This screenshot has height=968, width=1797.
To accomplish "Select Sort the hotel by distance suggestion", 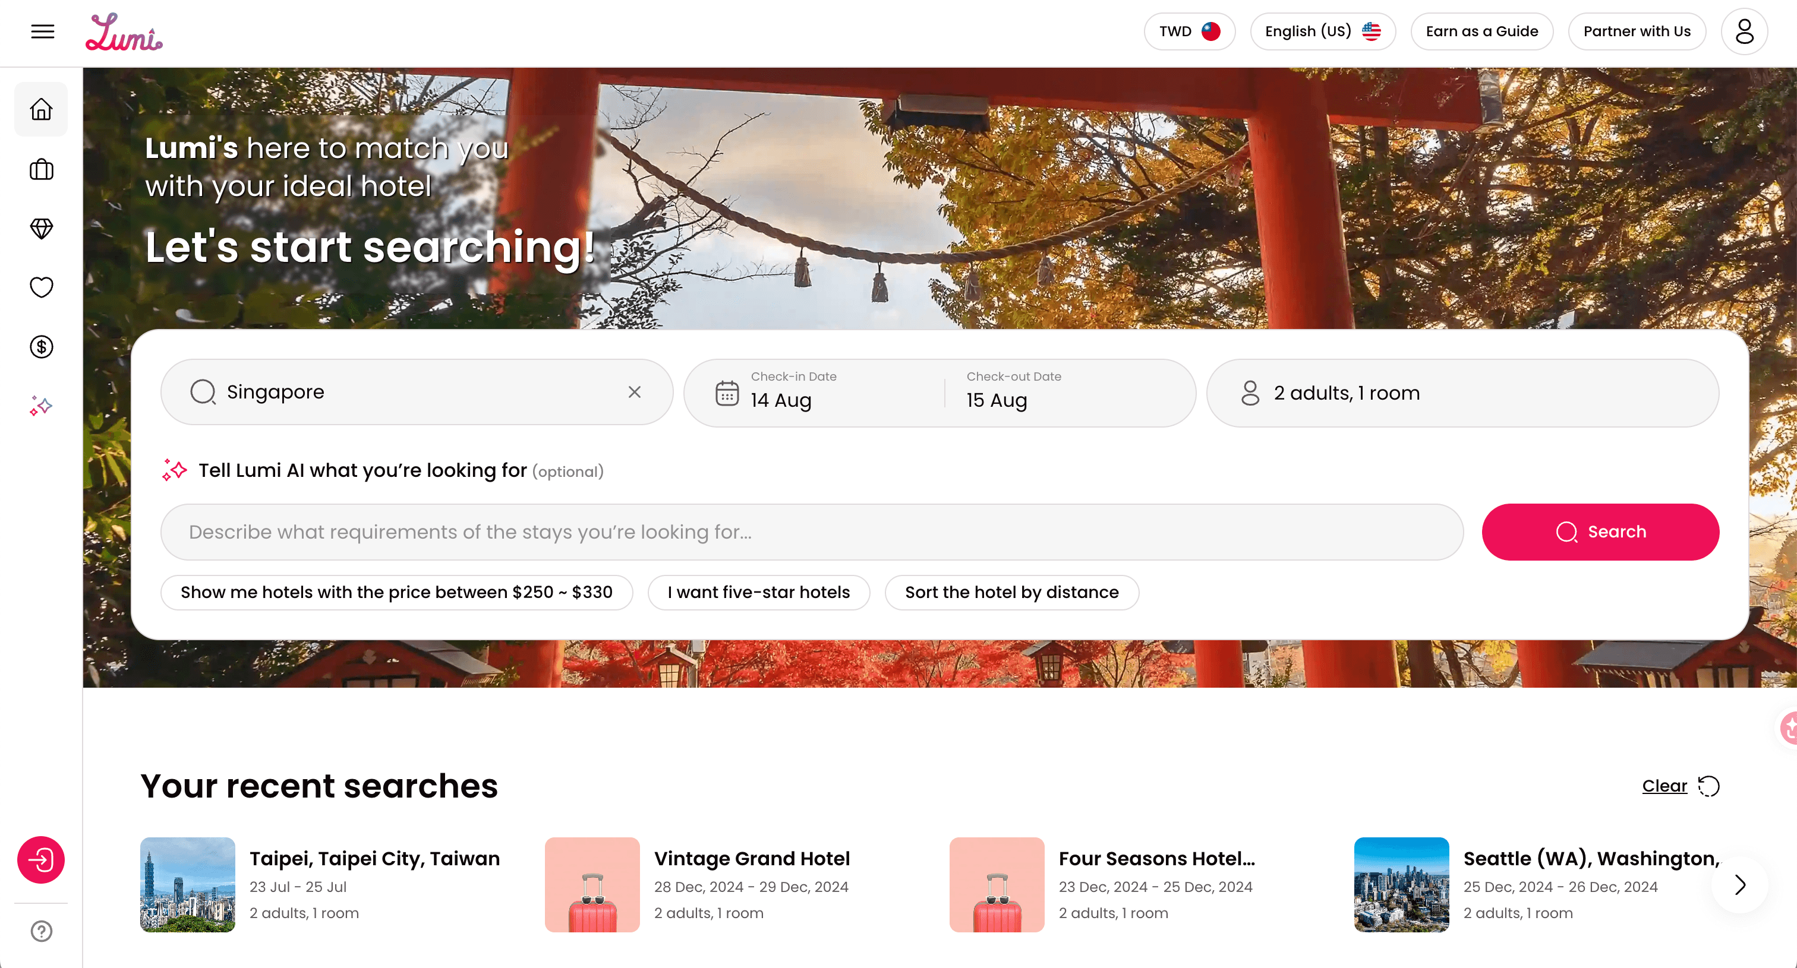I will pos(1011,591).
